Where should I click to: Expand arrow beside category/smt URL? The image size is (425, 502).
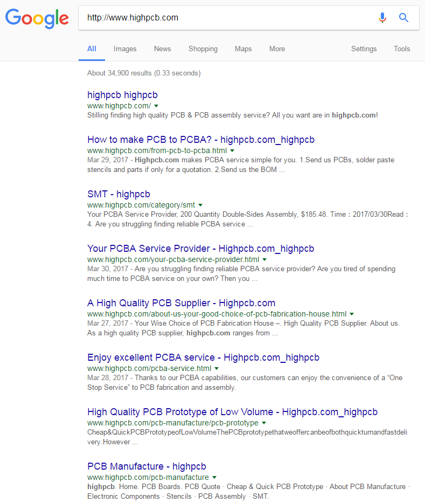(200, 205)
